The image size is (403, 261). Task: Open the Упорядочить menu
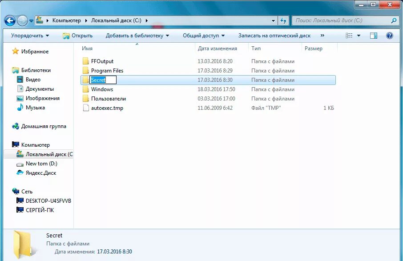30,36
